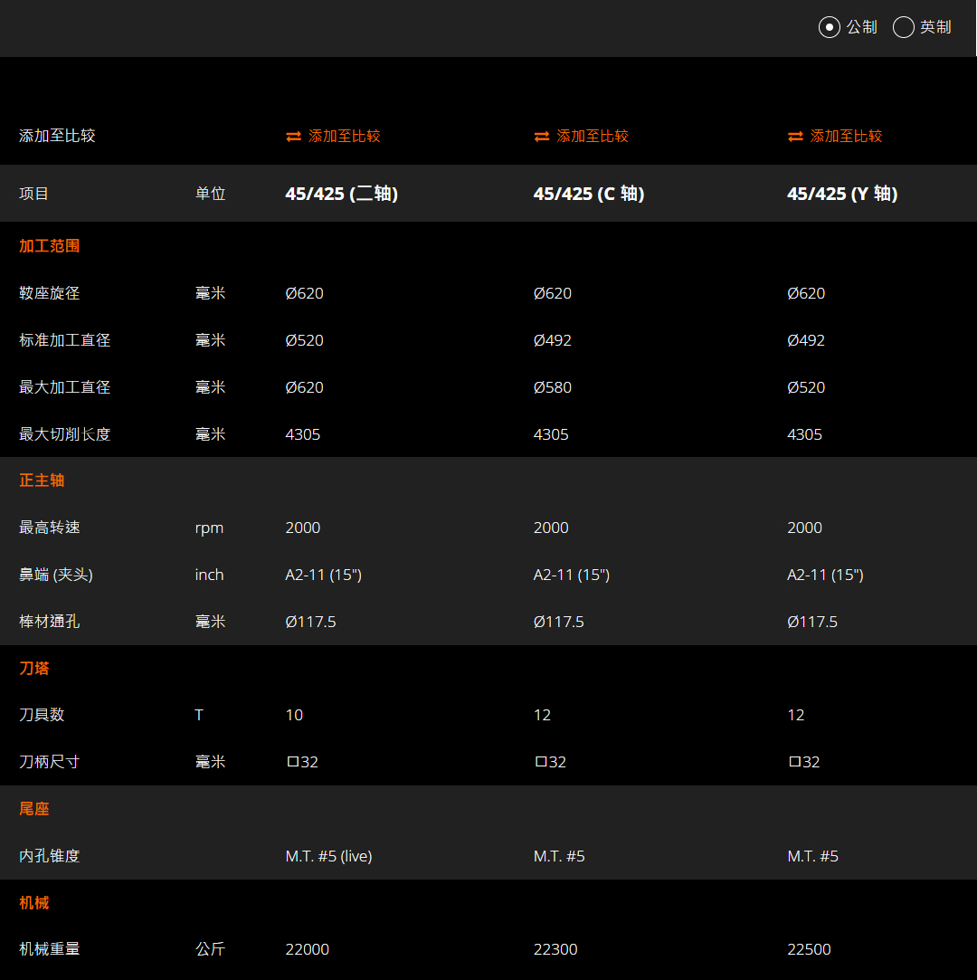The width and height of the screenshot is (977, 980).
Task: Click the M.T. #5 (live) tailstock value
Action: (x=328, y=856)
